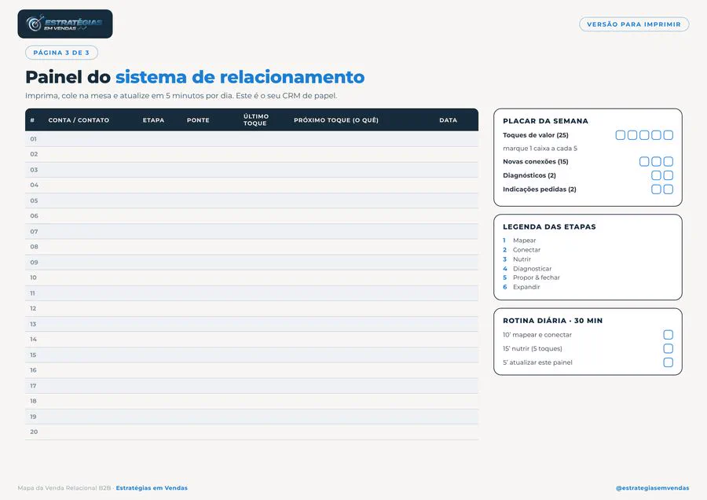Select table row number 05
The image size is (707, 500).
(251, 200)
